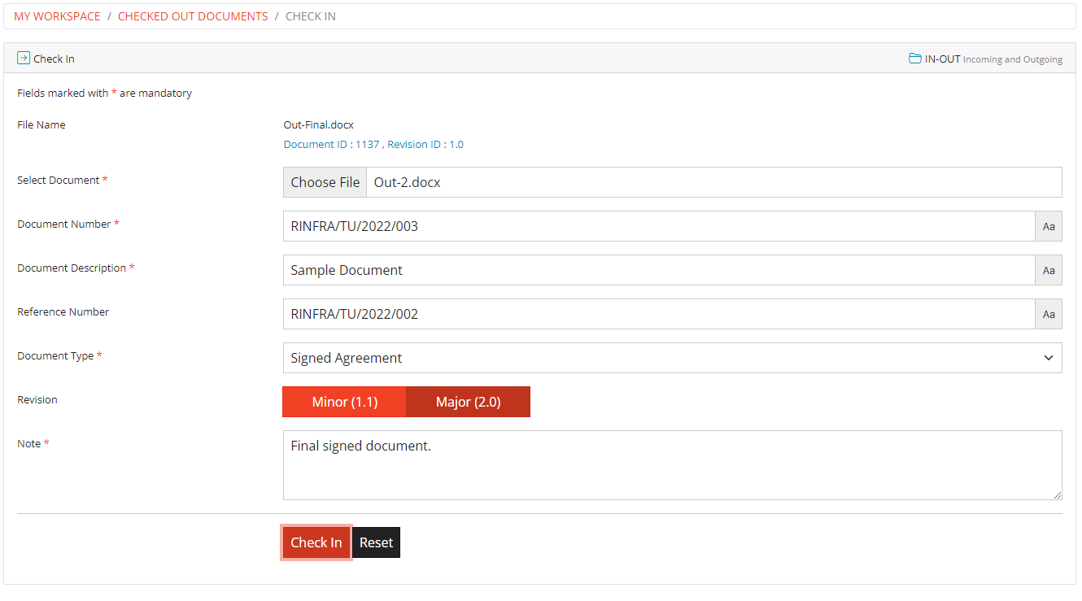Click into the Document Number input field
The height and width of the screenshot is (601, 1082).
(659, 226)
